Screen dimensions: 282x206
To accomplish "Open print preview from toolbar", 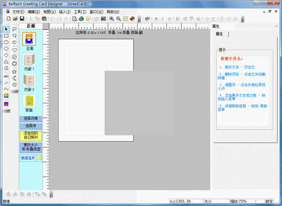I will click(74, 19).
